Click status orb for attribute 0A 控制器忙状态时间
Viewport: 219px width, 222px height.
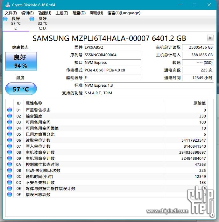point(10,164)
